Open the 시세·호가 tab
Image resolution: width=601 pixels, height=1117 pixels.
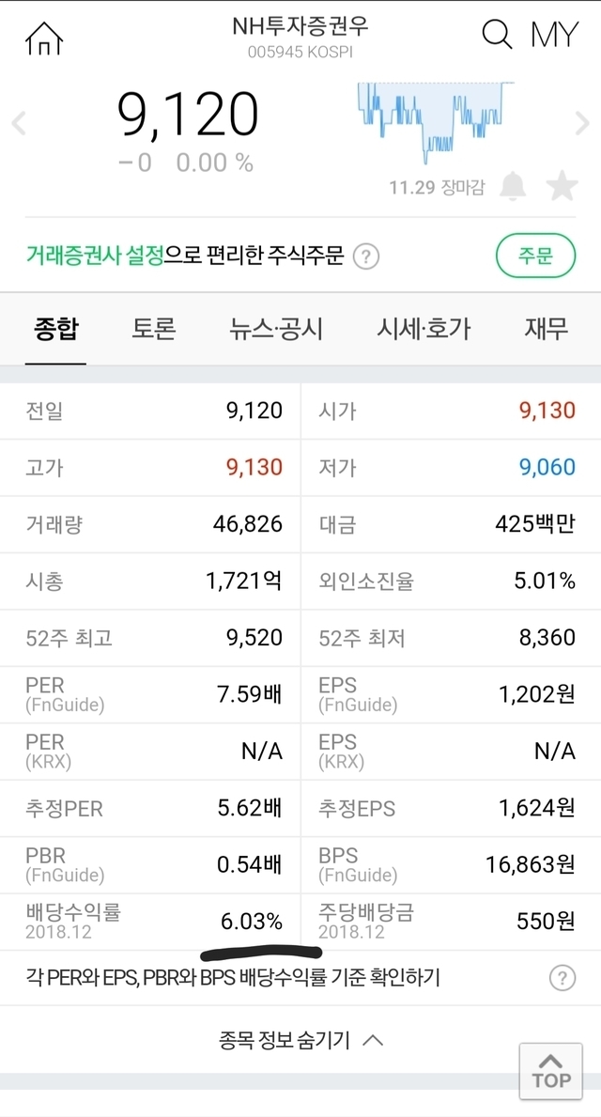[x=424, y=329]
